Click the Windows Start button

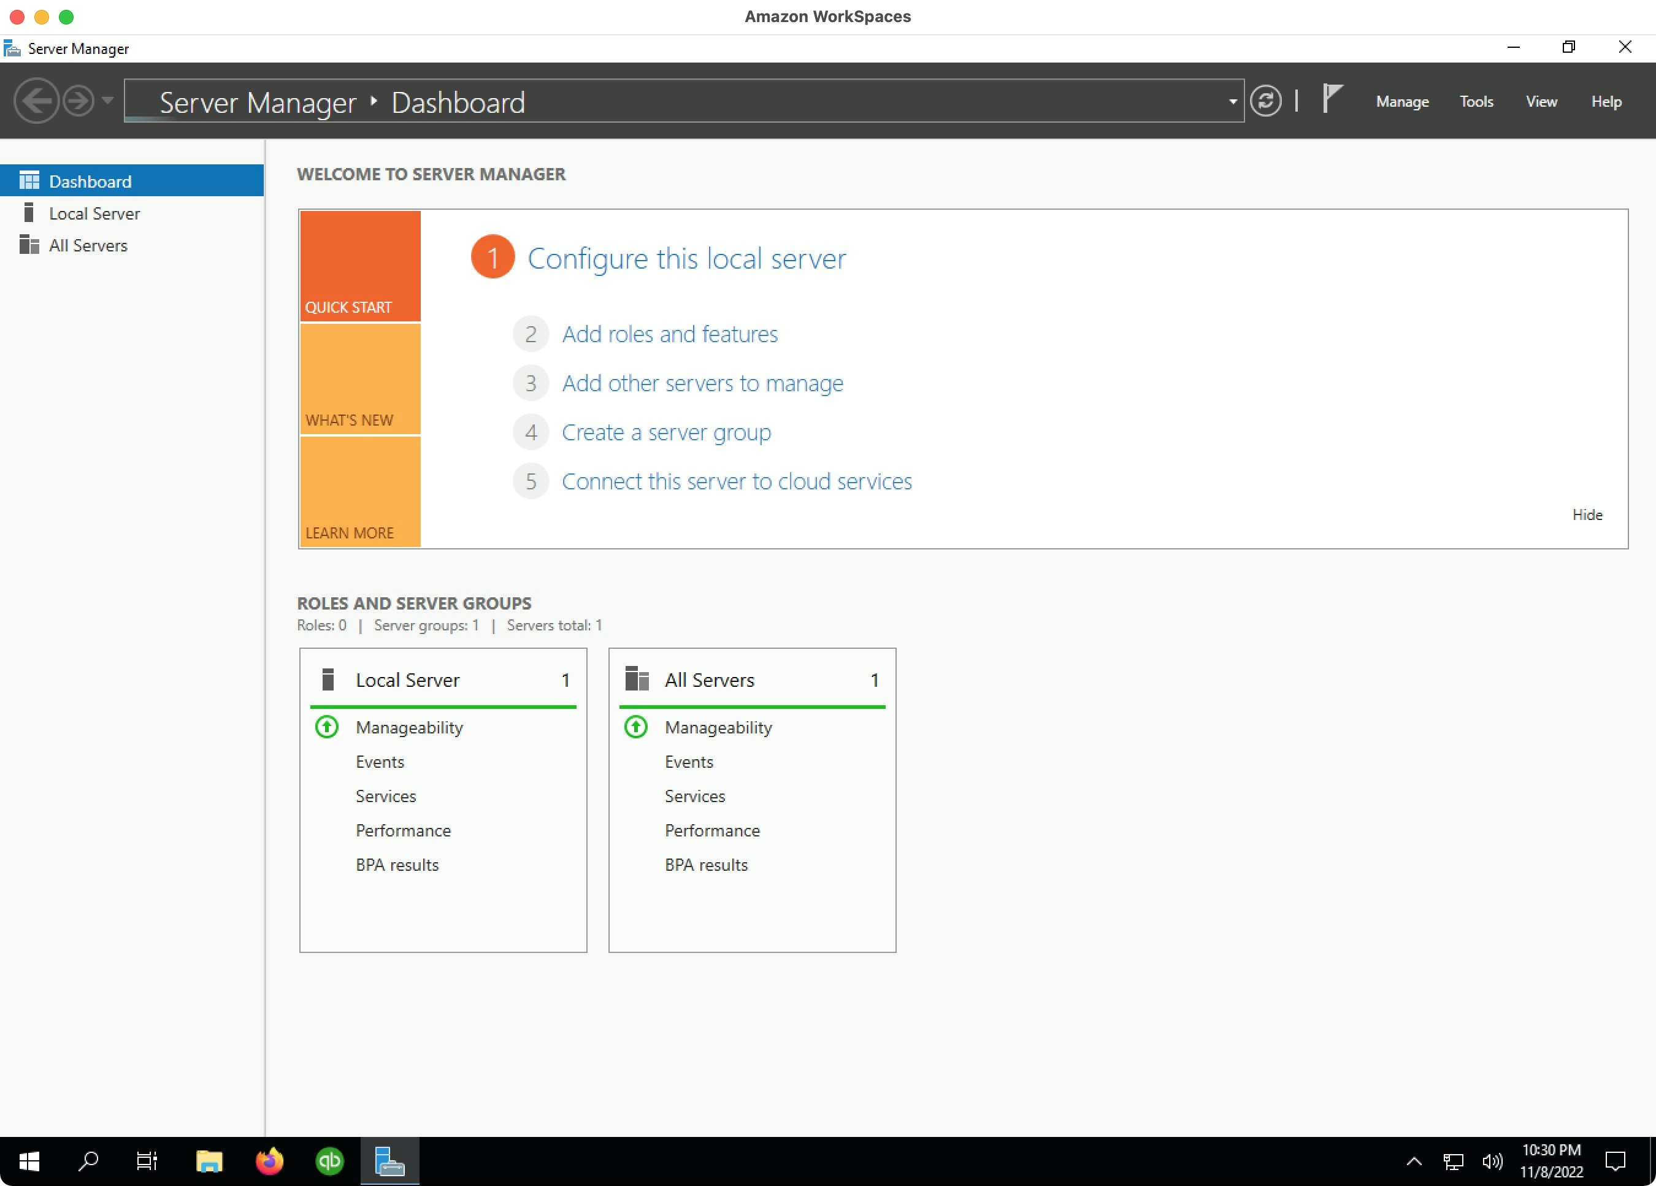[29, 1161]
